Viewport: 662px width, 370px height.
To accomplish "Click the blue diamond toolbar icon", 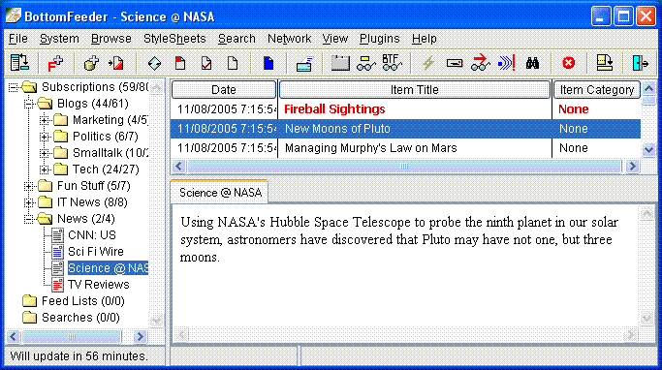I will pyautogui.click(x=154, y=63).
